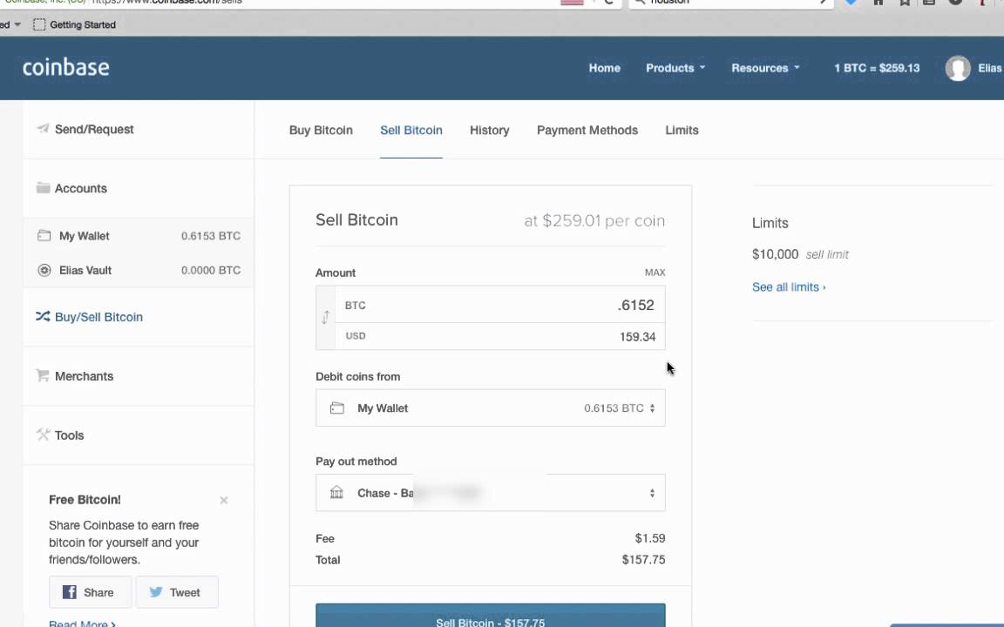Select My Wallet account in sidebar
The image size is (1004, 627).
pos(139,235)
